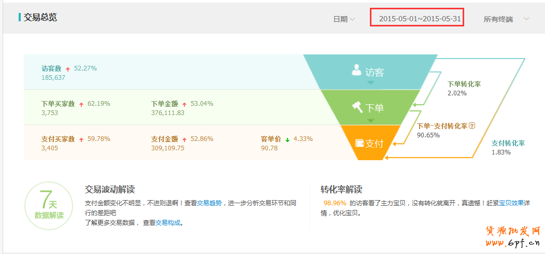Select the green 下单 funnel segment
Image resolution: width=545 pixels, height=254 pixels.
pos(370,107)
